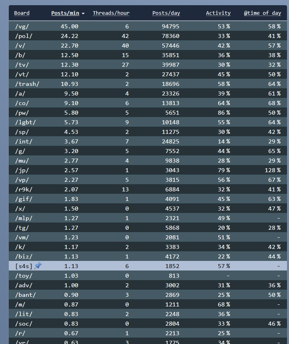This screenshot has width=289, height=344.
Task: Click the 10.93 posts/min value for /trash/
Action: 70,84
